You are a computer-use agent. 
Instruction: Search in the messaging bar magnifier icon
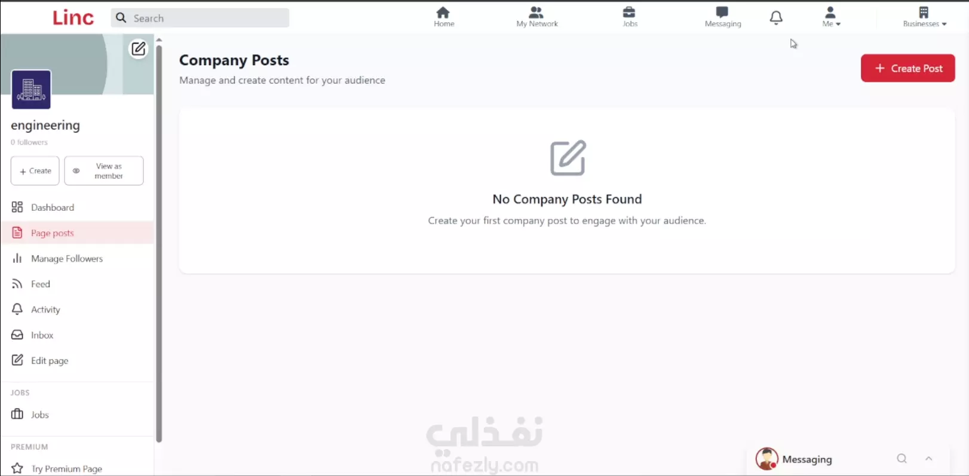901,459
